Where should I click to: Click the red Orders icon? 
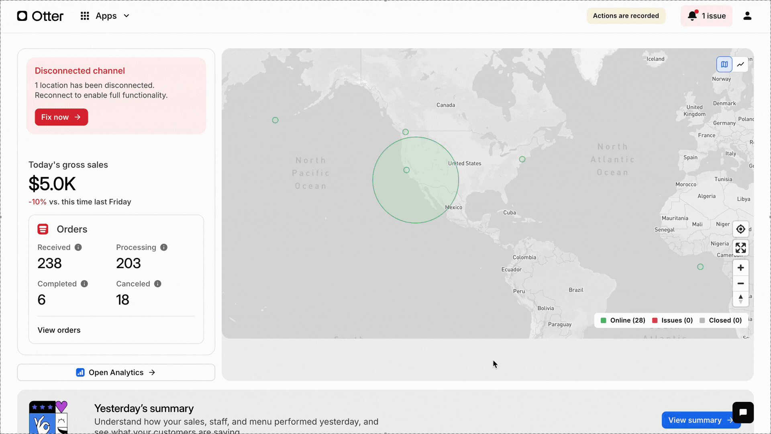pyautogui.click(x=43, y=229)
